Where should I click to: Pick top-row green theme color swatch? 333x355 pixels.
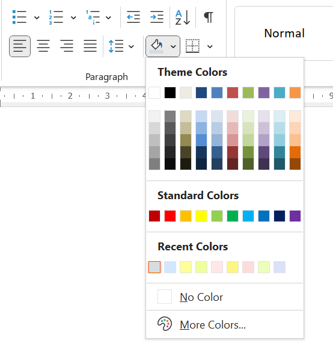tap(248, 93)
